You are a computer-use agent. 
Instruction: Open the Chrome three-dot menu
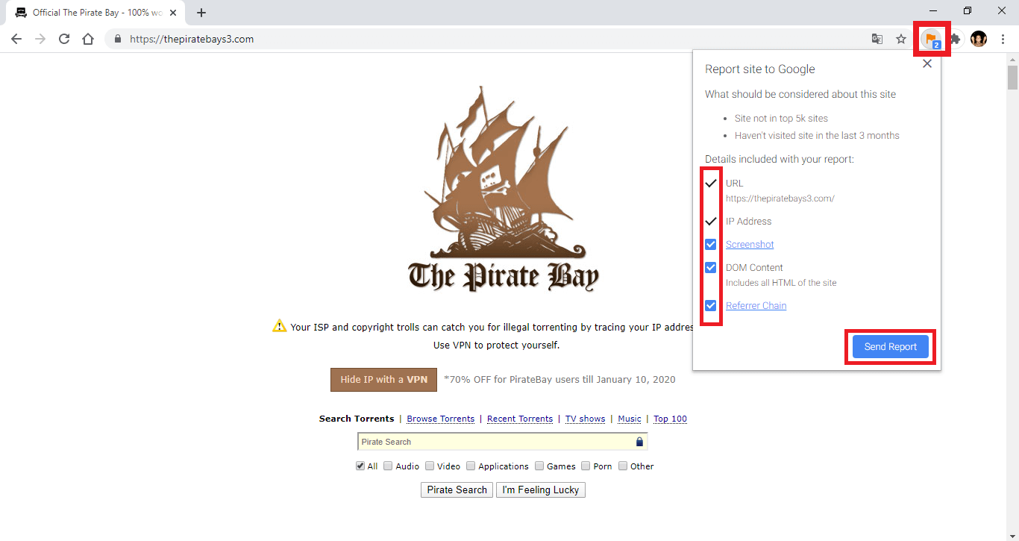(x=1003, y=39)
